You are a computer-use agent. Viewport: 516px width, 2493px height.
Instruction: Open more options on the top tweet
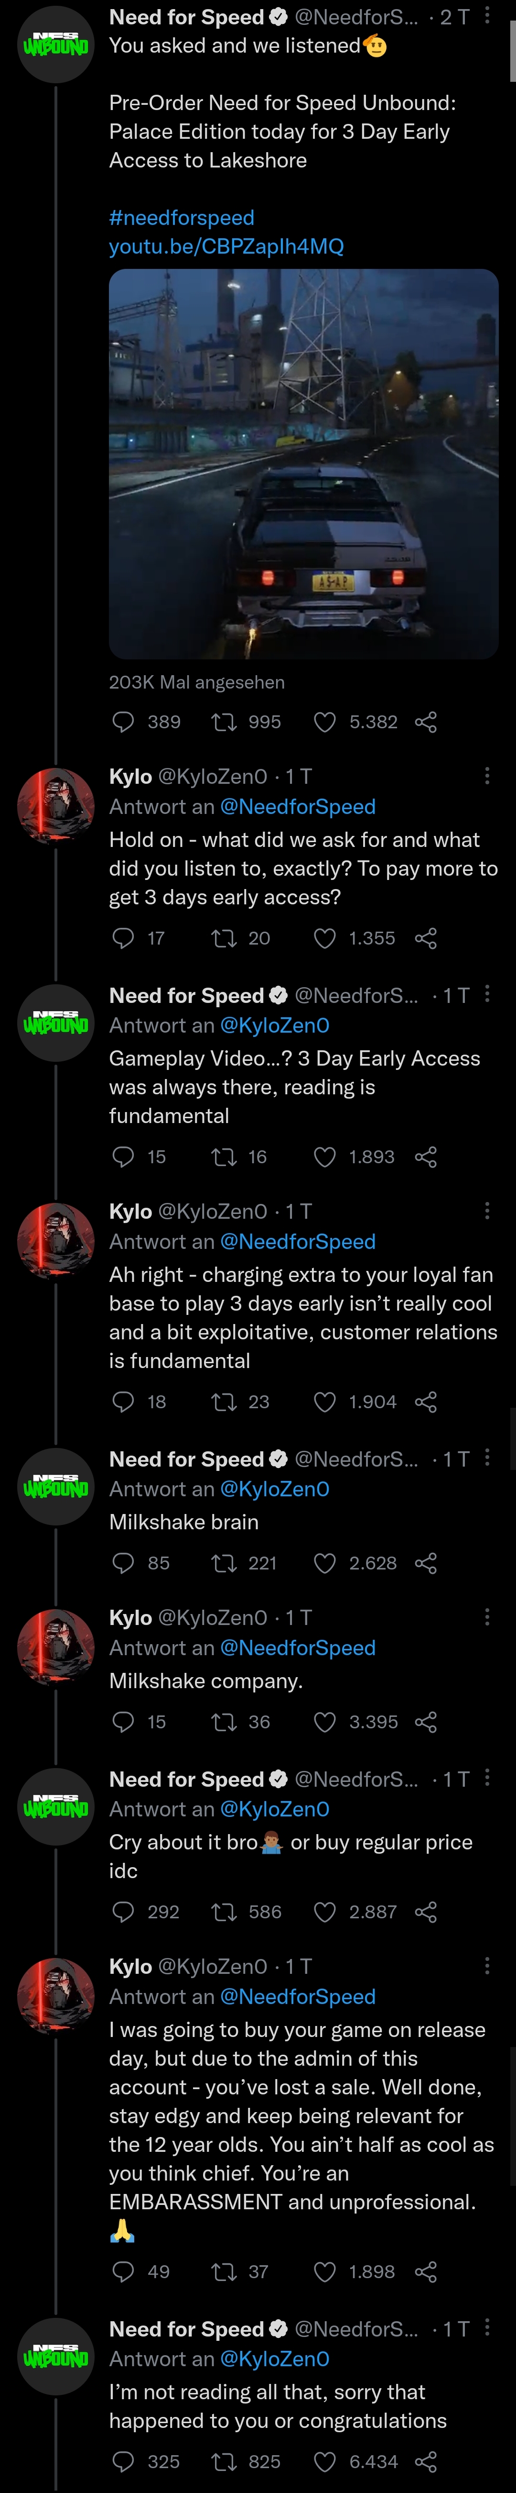click(487, 15)
